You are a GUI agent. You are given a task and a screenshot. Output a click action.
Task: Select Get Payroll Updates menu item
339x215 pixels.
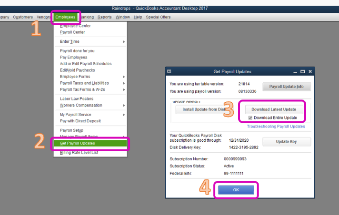(x=90, y=143)
